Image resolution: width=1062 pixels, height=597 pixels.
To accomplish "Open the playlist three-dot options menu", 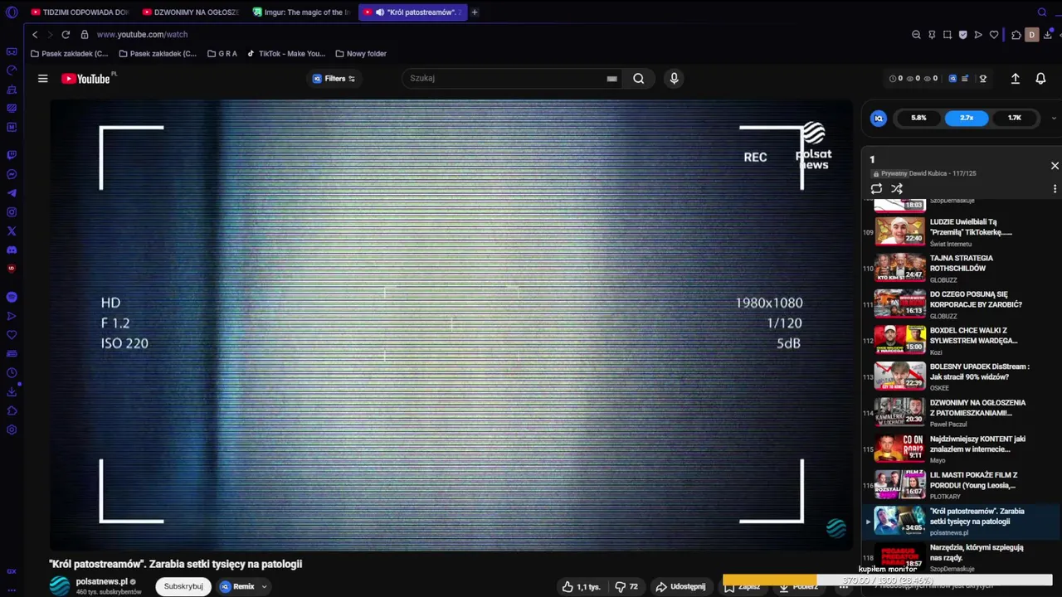I will click(x=1055, y=189).
